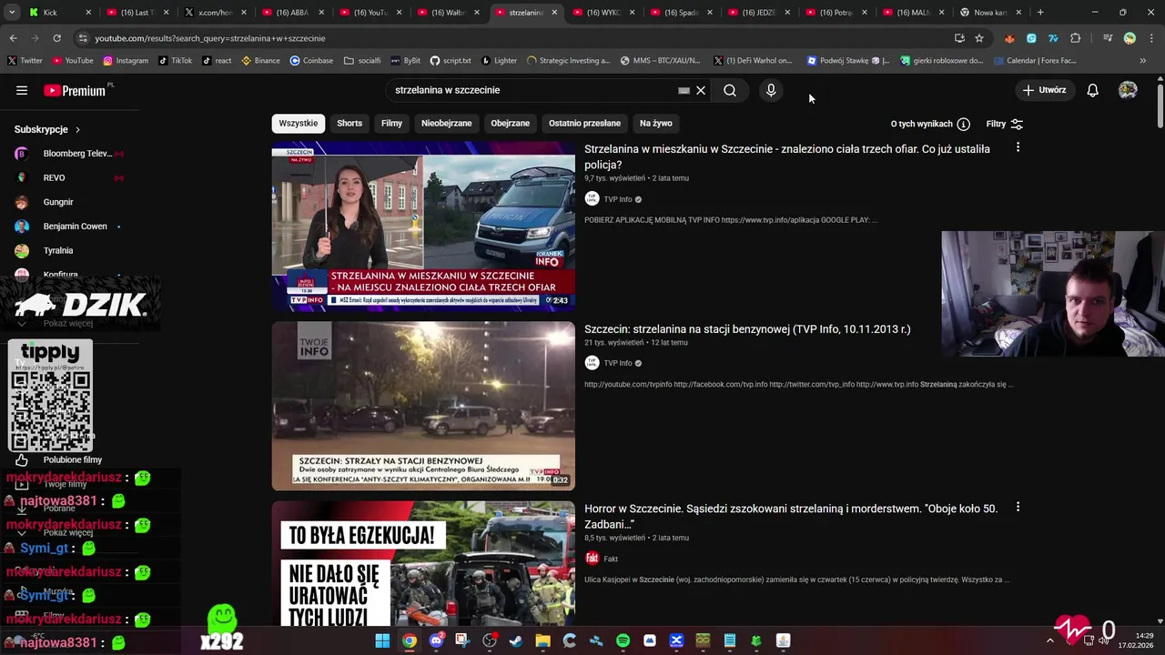Open the socialfi bookmarks folder
This screenshot has width=1165, height=655.
(x=362, y=61)
